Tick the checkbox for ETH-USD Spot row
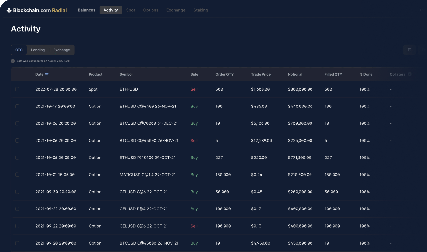 tap(17, 89)
